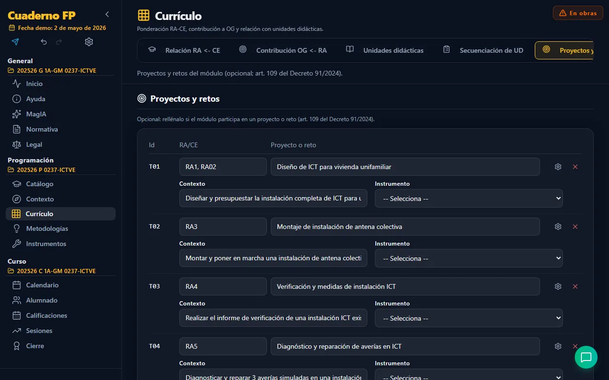Switch to Contribución OG <- RA tab

283,50
